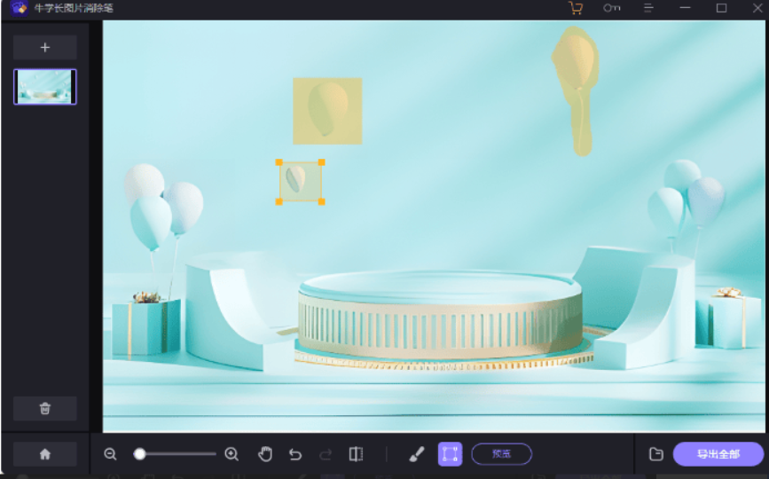The height and width of the screenshot is (479, 769).
Task: Click the key registration icon
Action: 612,8
